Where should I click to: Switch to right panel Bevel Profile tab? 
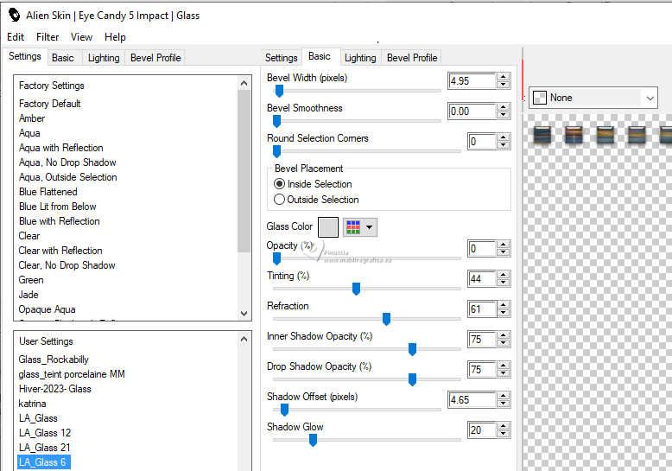click(412, 58)
